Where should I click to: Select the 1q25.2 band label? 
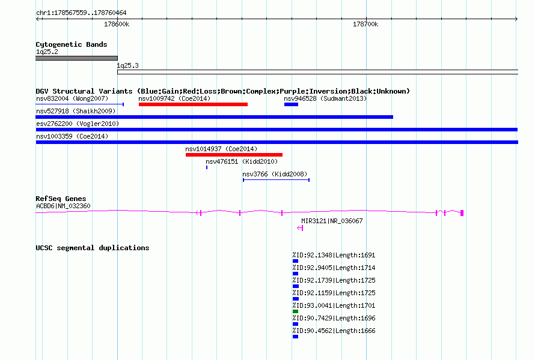(x=47, y=52)
